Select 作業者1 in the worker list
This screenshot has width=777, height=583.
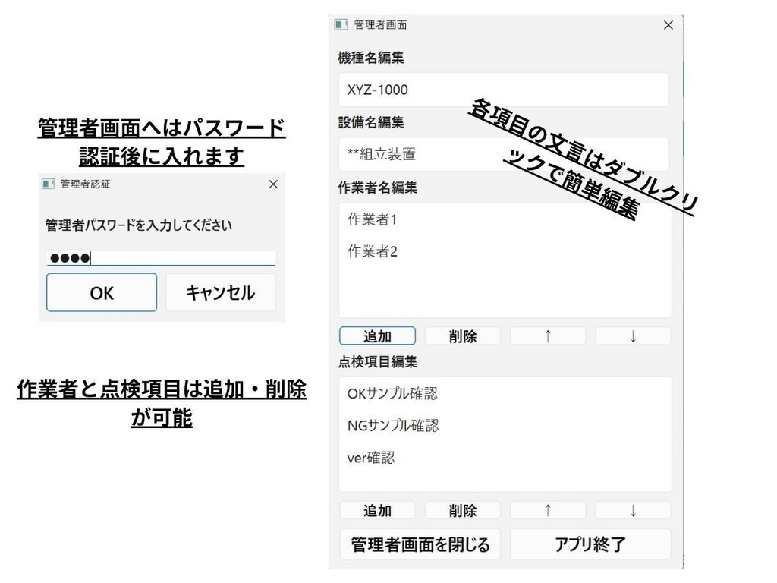[x=371, y=219]
